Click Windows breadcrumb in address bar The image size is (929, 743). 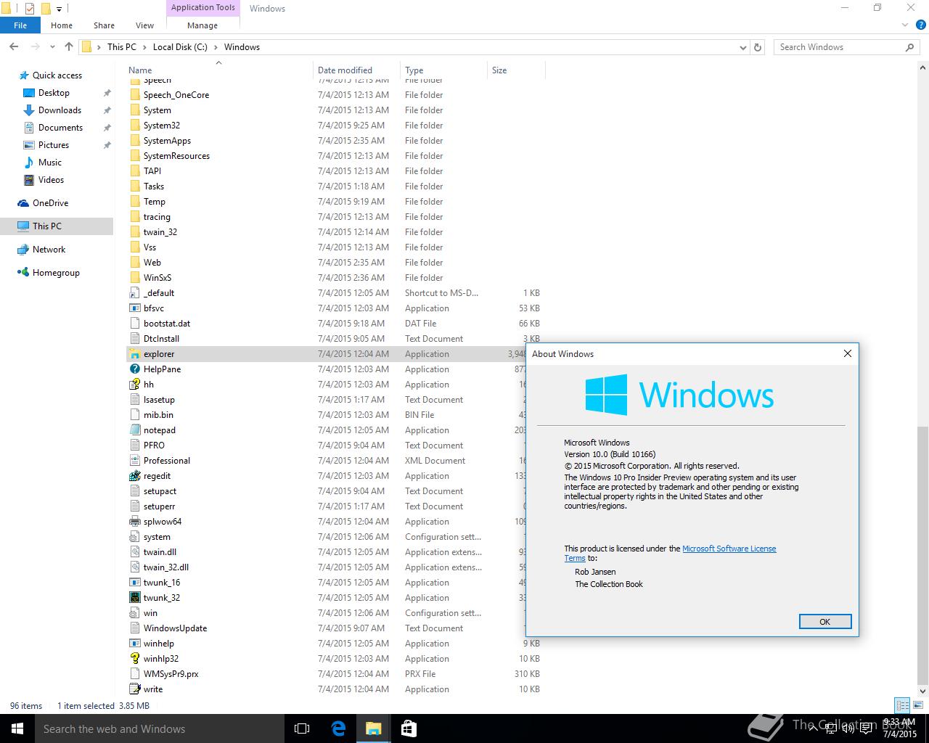tap(242, 47)
